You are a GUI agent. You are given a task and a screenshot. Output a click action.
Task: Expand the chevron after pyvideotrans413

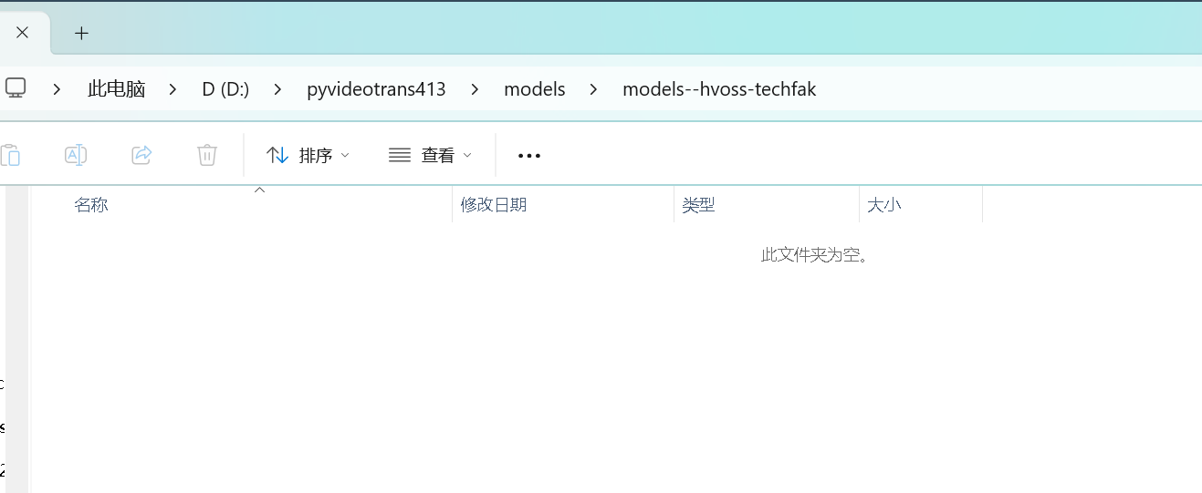tap(475, 89)
